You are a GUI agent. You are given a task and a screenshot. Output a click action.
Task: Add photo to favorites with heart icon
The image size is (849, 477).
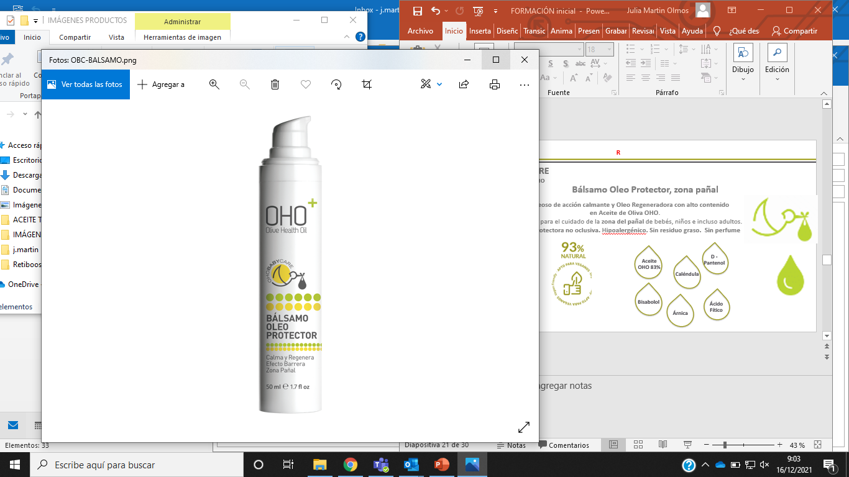[x=306, y=84]
